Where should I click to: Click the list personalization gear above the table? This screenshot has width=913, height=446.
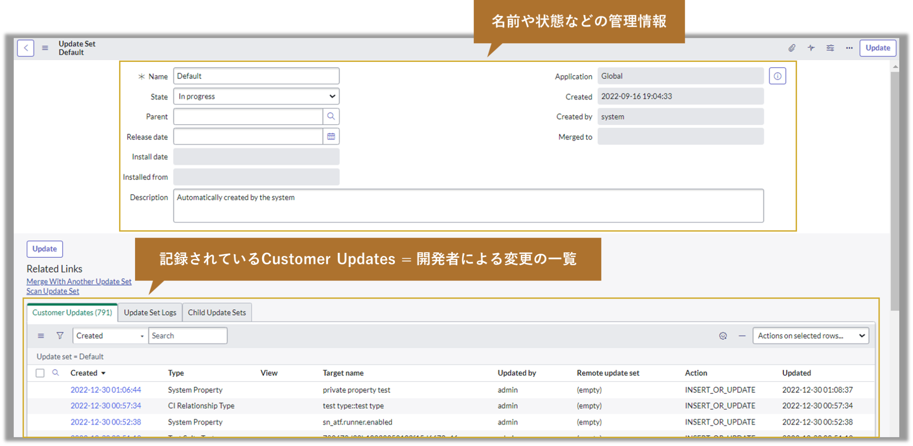point(723,336)
